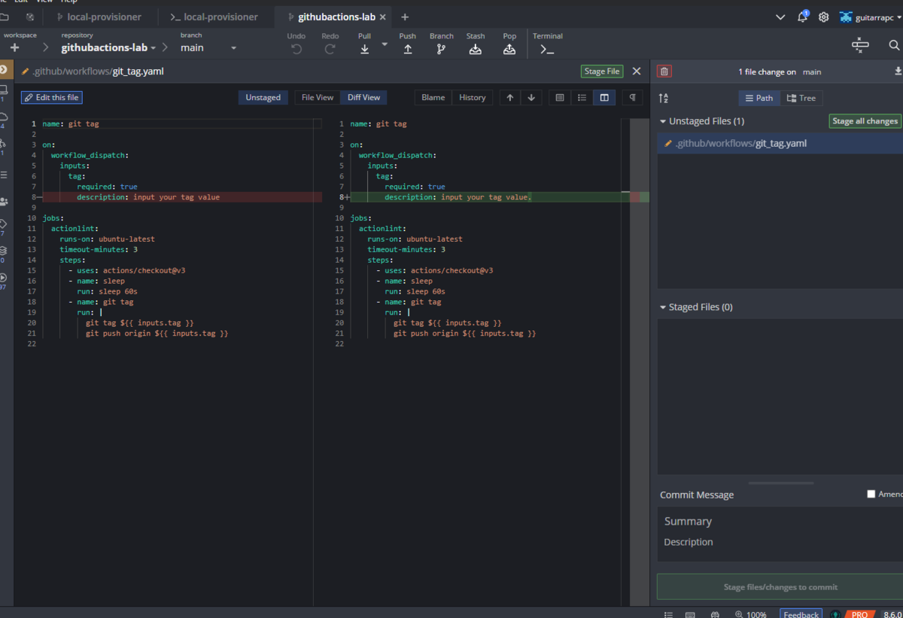Go to the next change with down arrow
The image size is (903, 618).
[531, 97]
